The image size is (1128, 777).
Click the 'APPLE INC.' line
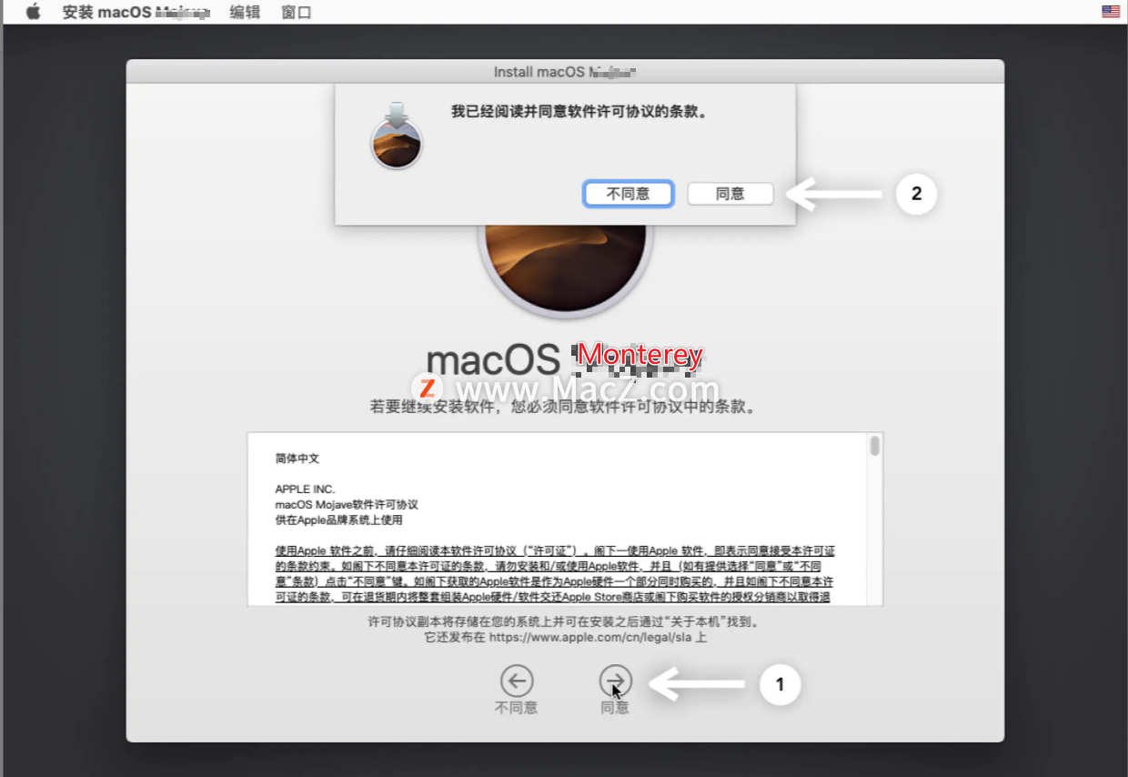pyautogui.click(x=305, y=489)
